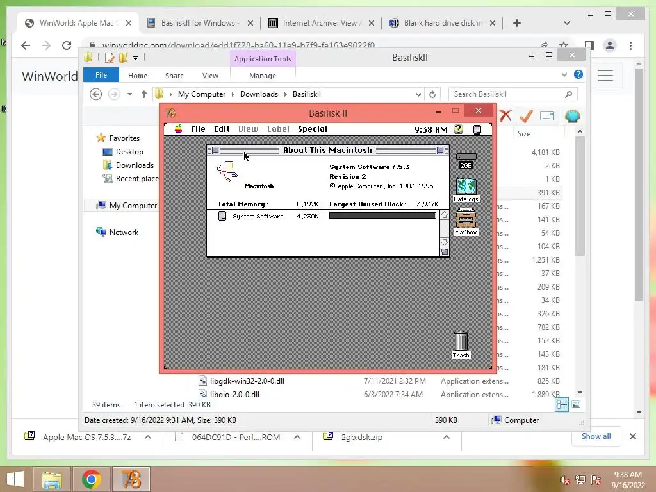
Task: Open a new Chrome tab
Action: 517,23
